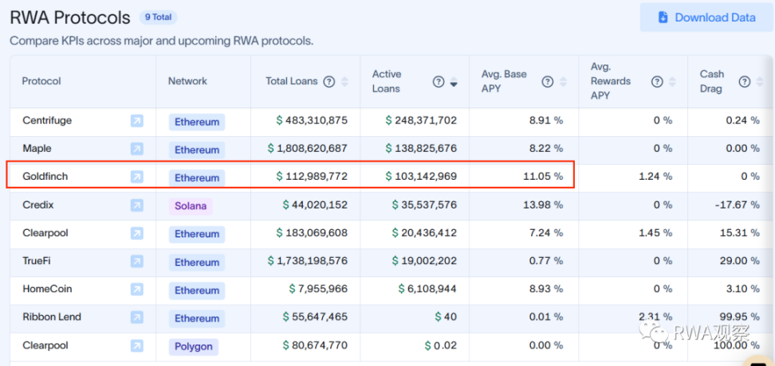This screenshot has height=366, width=775.
Task: Open Centrifuge protocol external link icon
Action: click(137, 121)
